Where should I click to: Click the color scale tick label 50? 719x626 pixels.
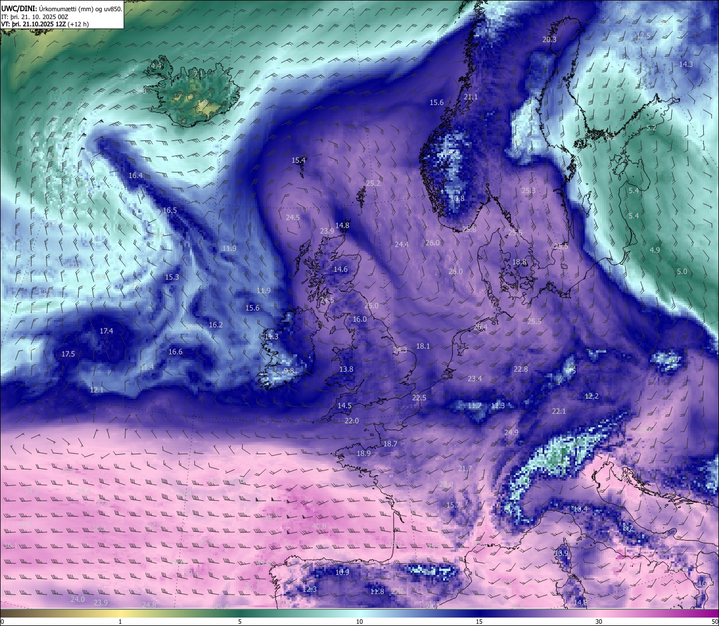[x=715, y=622]
